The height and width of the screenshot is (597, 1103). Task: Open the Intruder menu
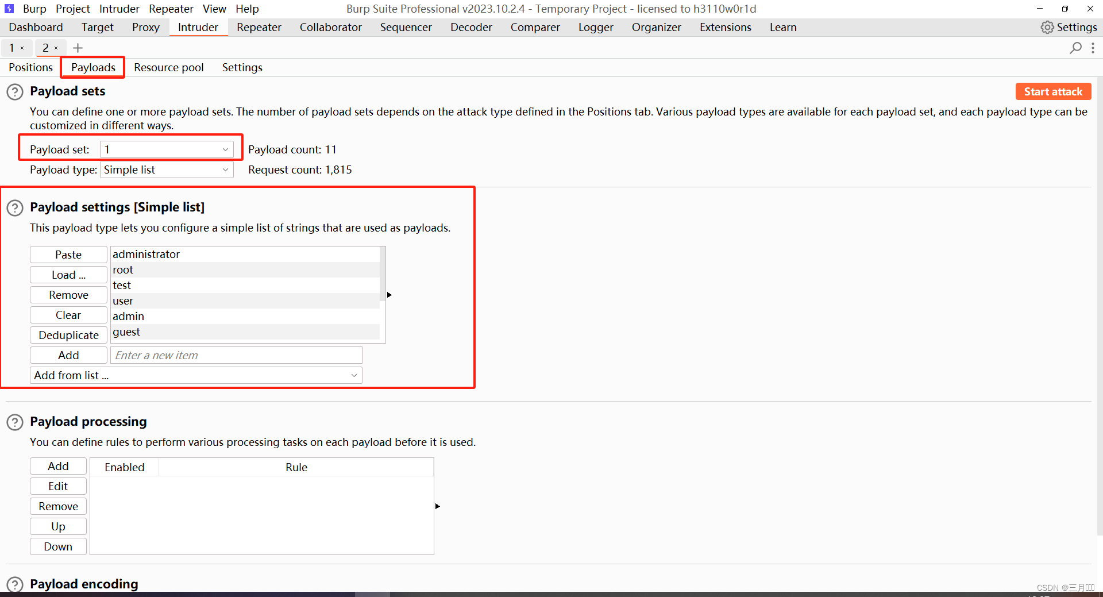(x=119, y=9)
